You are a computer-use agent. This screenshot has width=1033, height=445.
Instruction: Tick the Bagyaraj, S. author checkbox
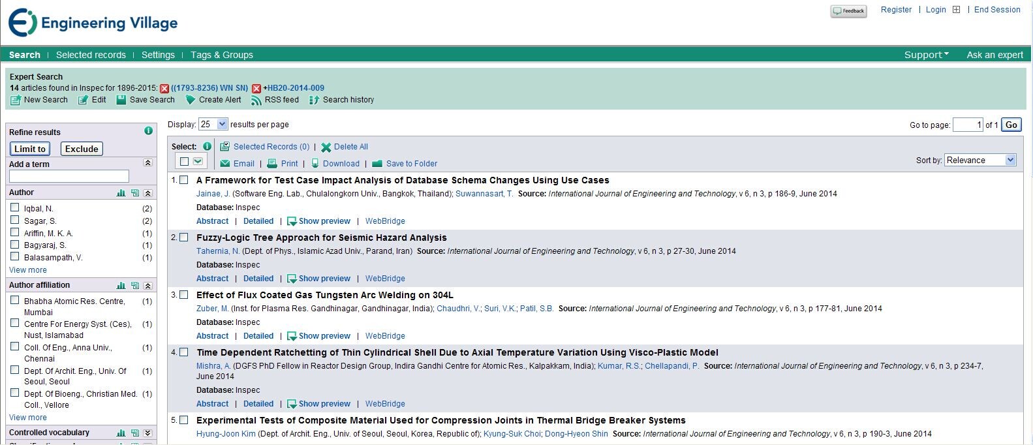15,244
